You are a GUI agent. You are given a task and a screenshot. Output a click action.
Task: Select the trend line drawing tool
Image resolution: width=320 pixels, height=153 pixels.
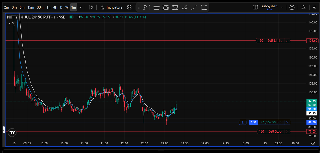click(194, 7)
